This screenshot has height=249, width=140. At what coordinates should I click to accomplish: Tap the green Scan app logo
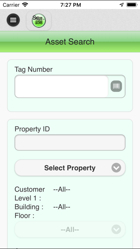39,21
